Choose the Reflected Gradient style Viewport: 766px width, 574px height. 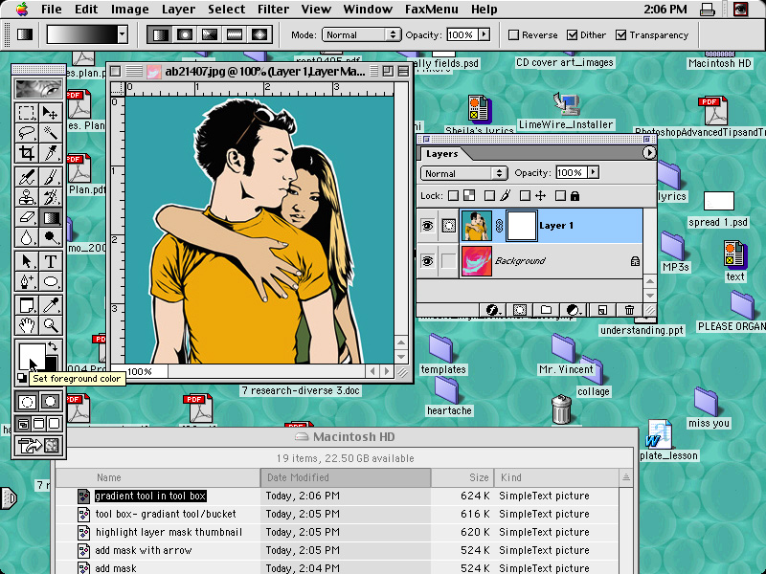(235, 34)
